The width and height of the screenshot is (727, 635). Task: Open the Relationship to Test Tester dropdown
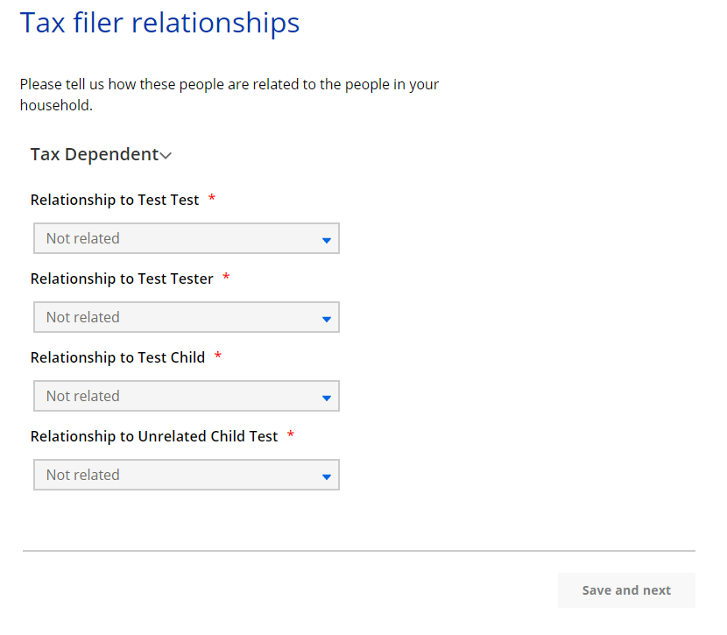coord(186,317)
